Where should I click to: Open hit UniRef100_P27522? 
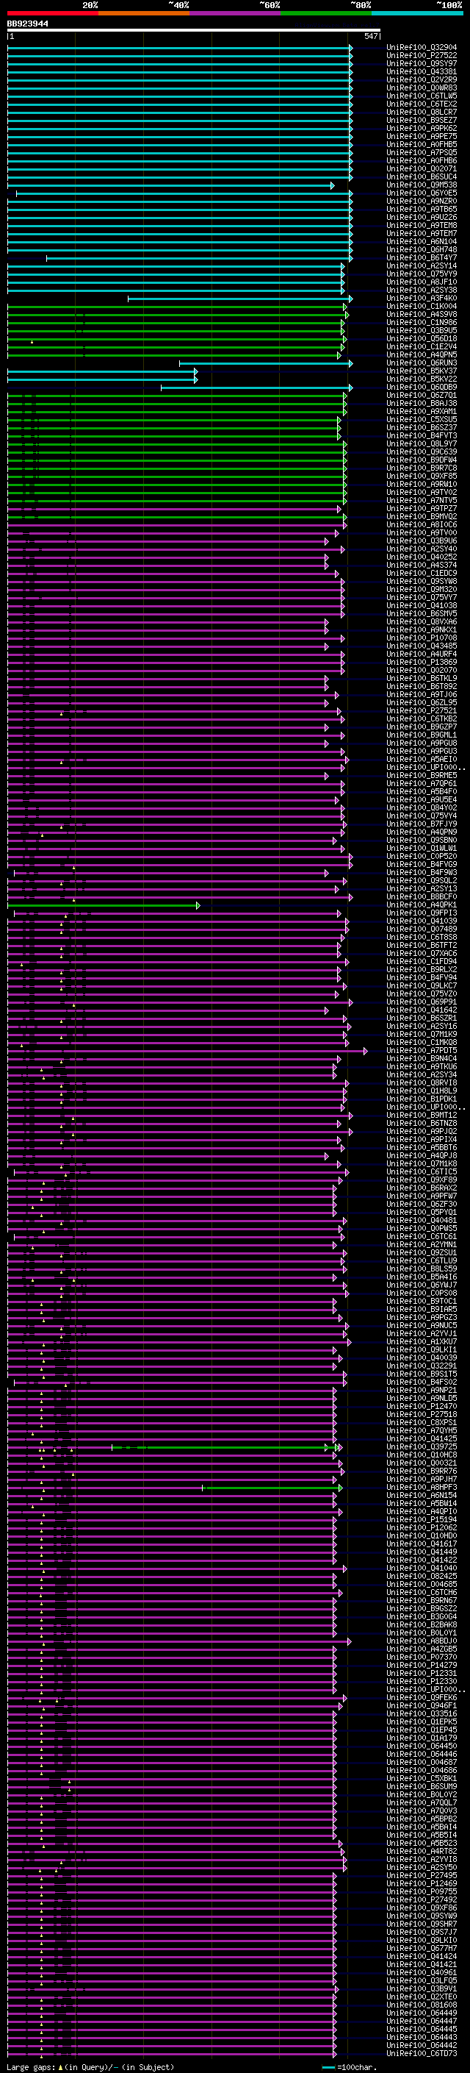tap(421, 56)
